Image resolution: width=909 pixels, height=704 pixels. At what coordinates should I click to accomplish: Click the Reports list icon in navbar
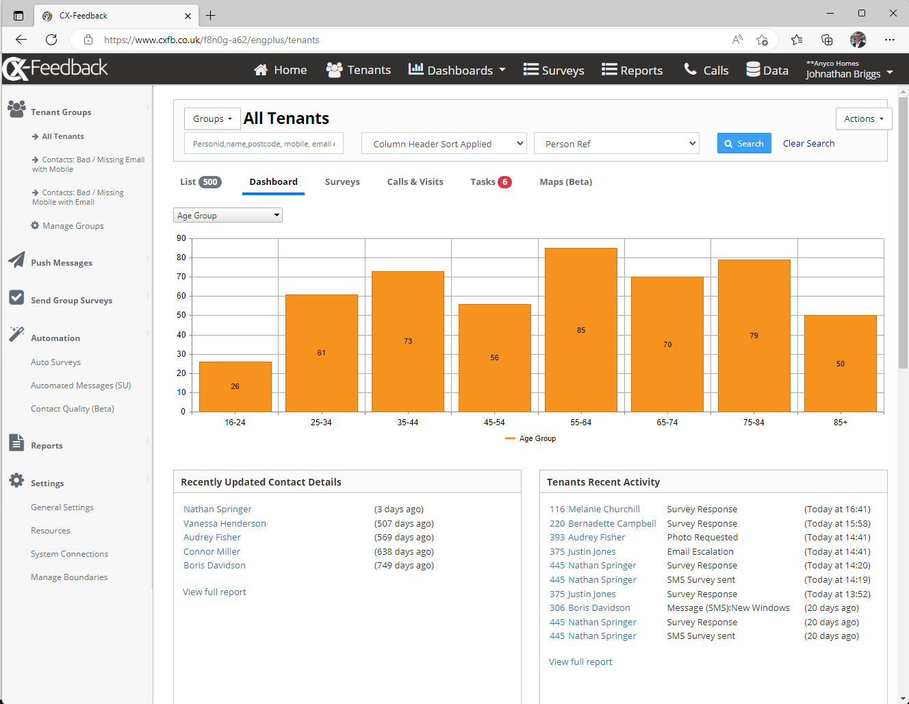click(609, 70)
